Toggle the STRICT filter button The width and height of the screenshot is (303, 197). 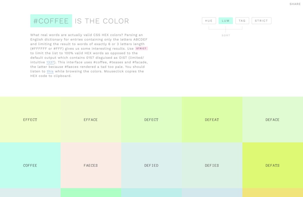(261, 21)
